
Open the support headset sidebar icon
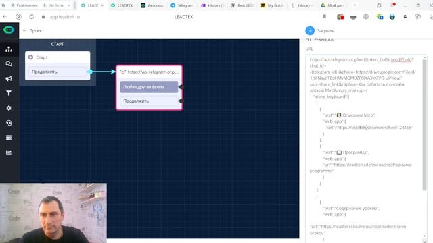click(9, 123)
